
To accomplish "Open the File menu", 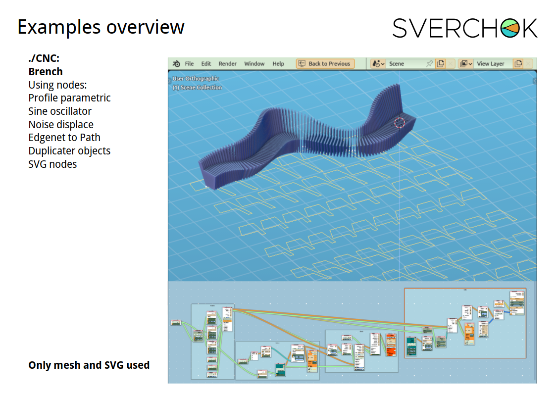I will click(189, 64).
